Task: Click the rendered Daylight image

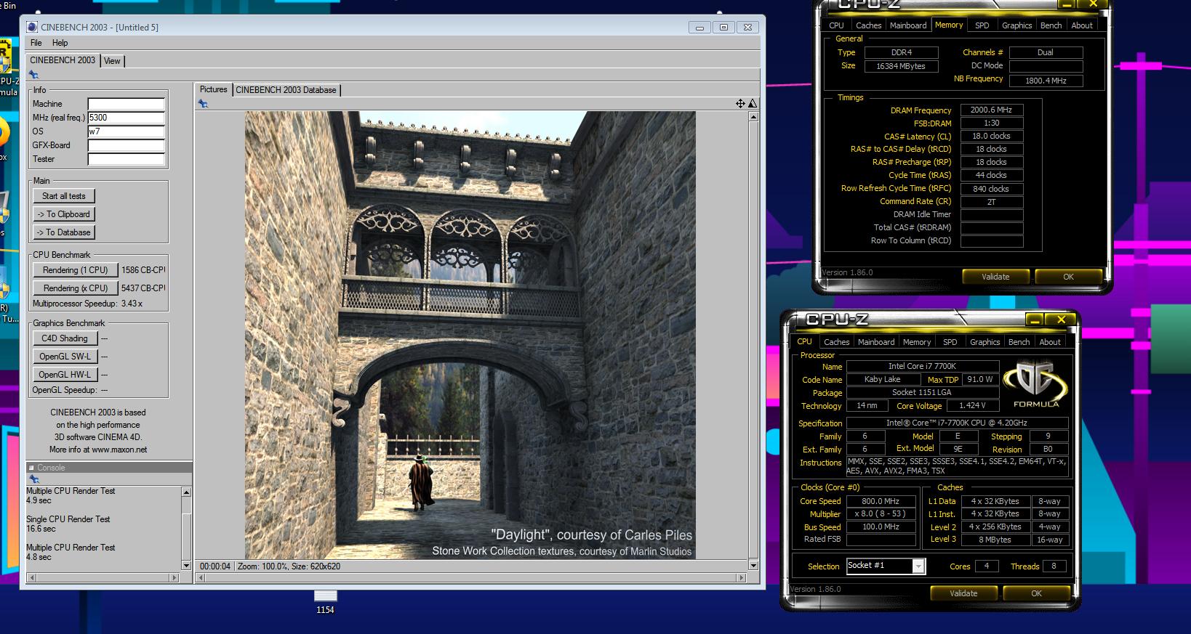Action: [470, 335]
